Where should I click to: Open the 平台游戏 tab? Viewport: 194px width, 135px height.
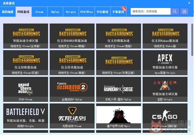coord(102,12)
